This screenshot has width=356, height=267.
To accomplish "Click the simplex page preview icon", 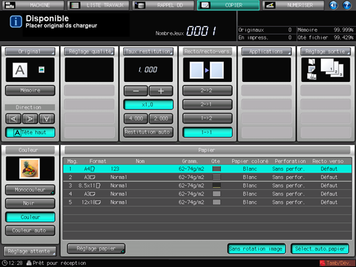I will (207, 70).
